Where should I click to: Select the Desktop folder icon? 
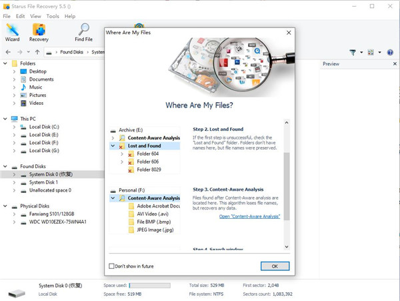click(23, 71)
